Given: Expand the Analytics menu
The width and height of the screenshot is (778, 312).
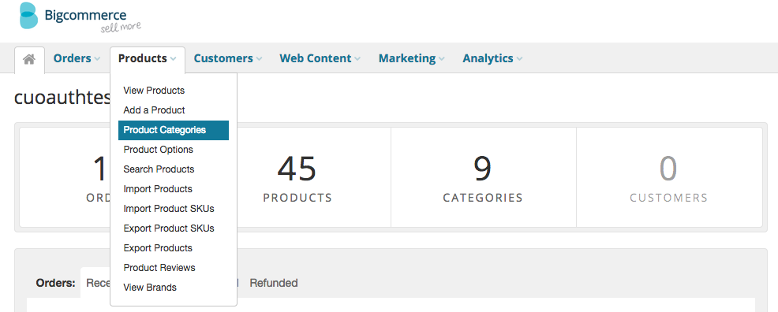Looking at the screenshot, I should point(492,58).
